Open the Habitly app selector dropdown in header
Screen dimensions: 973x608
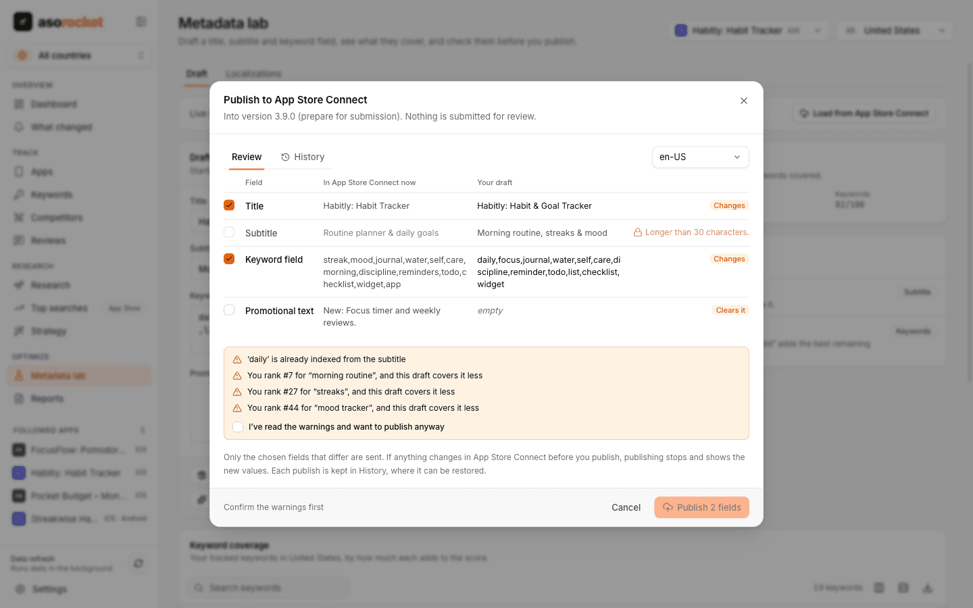click(x=749, y=30)
